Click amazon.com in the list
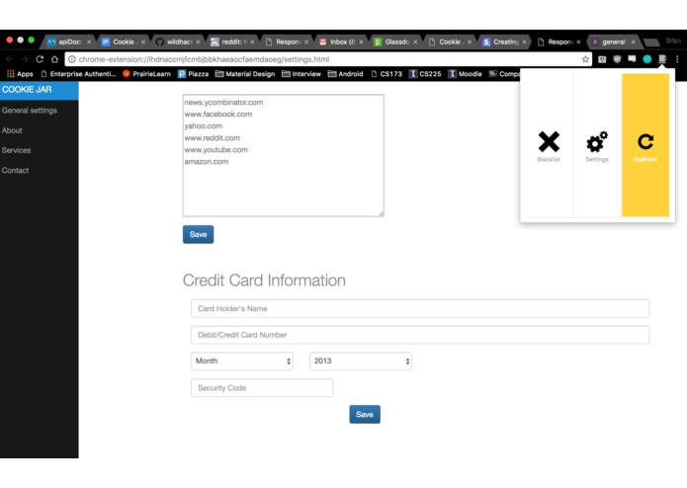This screenshot has height=488, width=687. (x=206, y=161)
